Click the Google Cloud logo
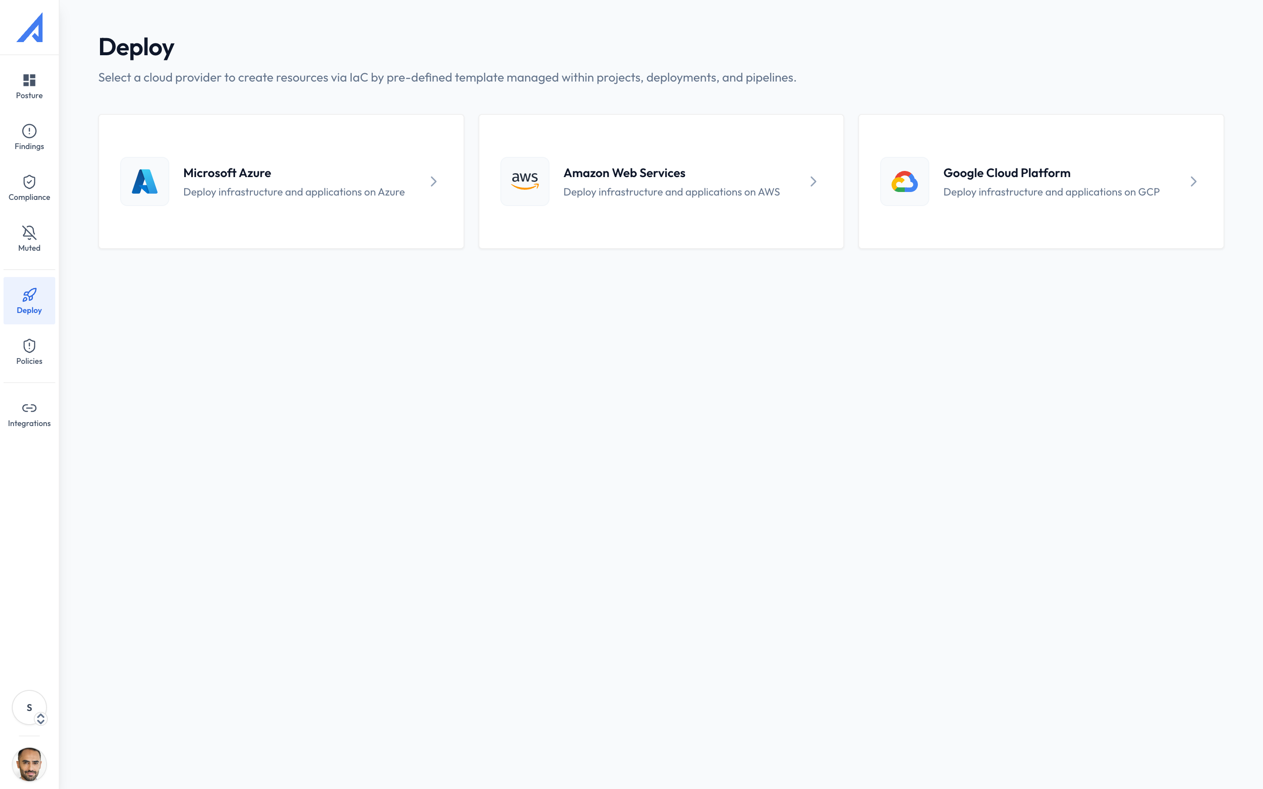1263x789 pixels. [x=904, y=181]
